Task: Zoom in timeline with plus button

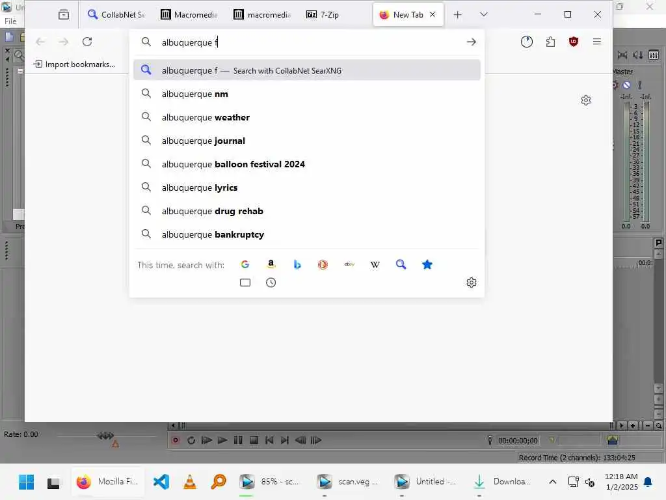Action: [x=633, y=426]
